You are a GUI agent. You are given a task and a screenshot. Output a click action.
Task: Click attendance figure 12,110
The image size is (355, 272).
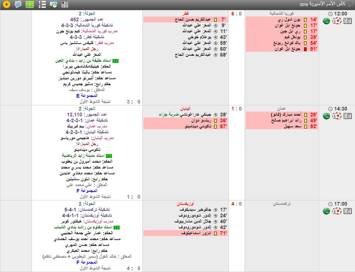tap(74, 115)
